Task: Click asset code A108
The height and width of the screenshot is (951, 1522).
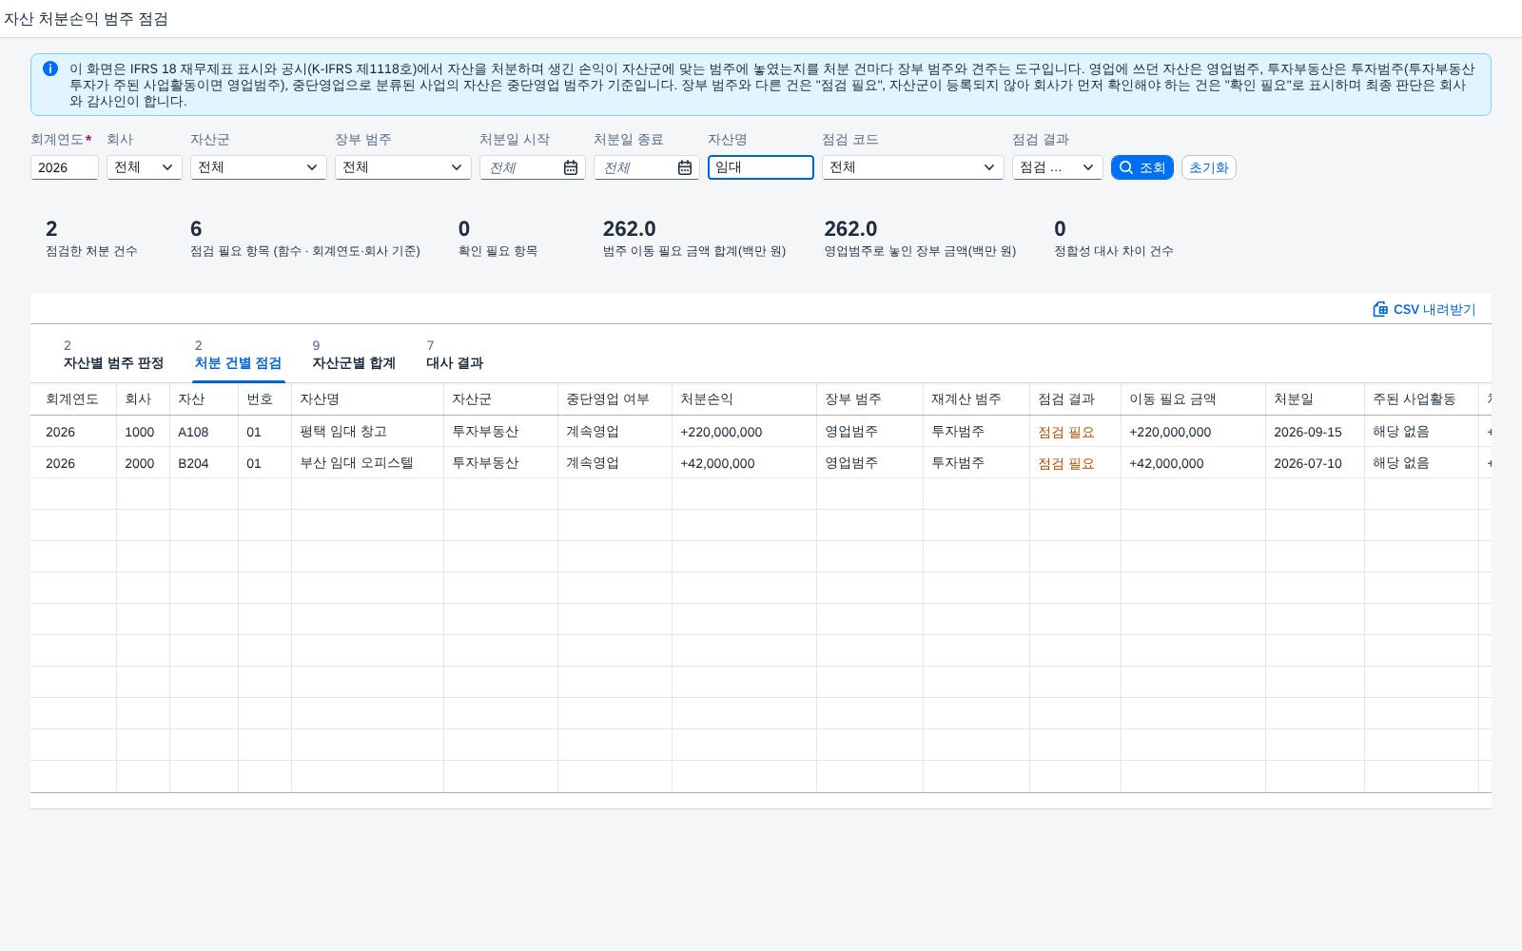Action: (193, 432)
